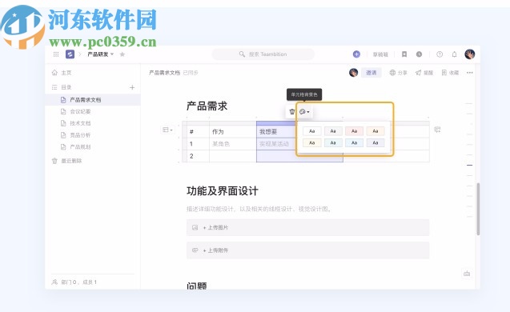The width and height of the screenshot is (510, 312).
Task: Click the 某角色 placeholder cell
Action: pos(233,144)
